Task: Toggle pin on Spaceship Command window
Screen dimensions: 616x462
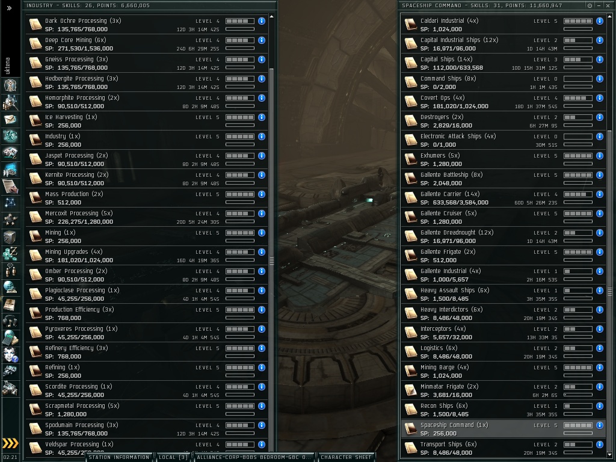Action: tap(590, 5)
